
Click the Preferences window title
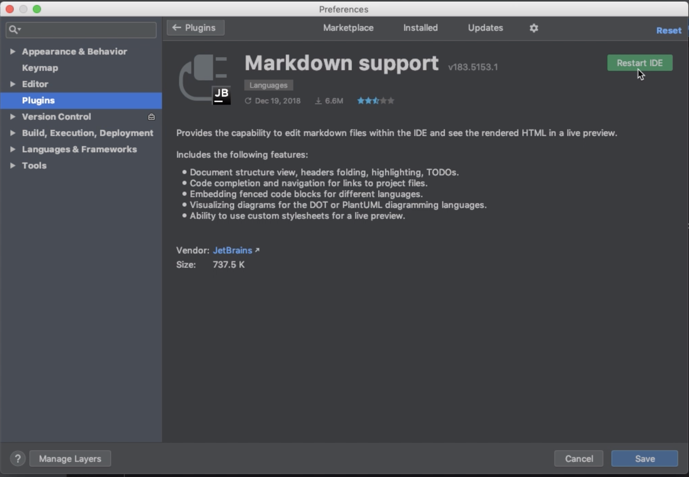[344, 9]
